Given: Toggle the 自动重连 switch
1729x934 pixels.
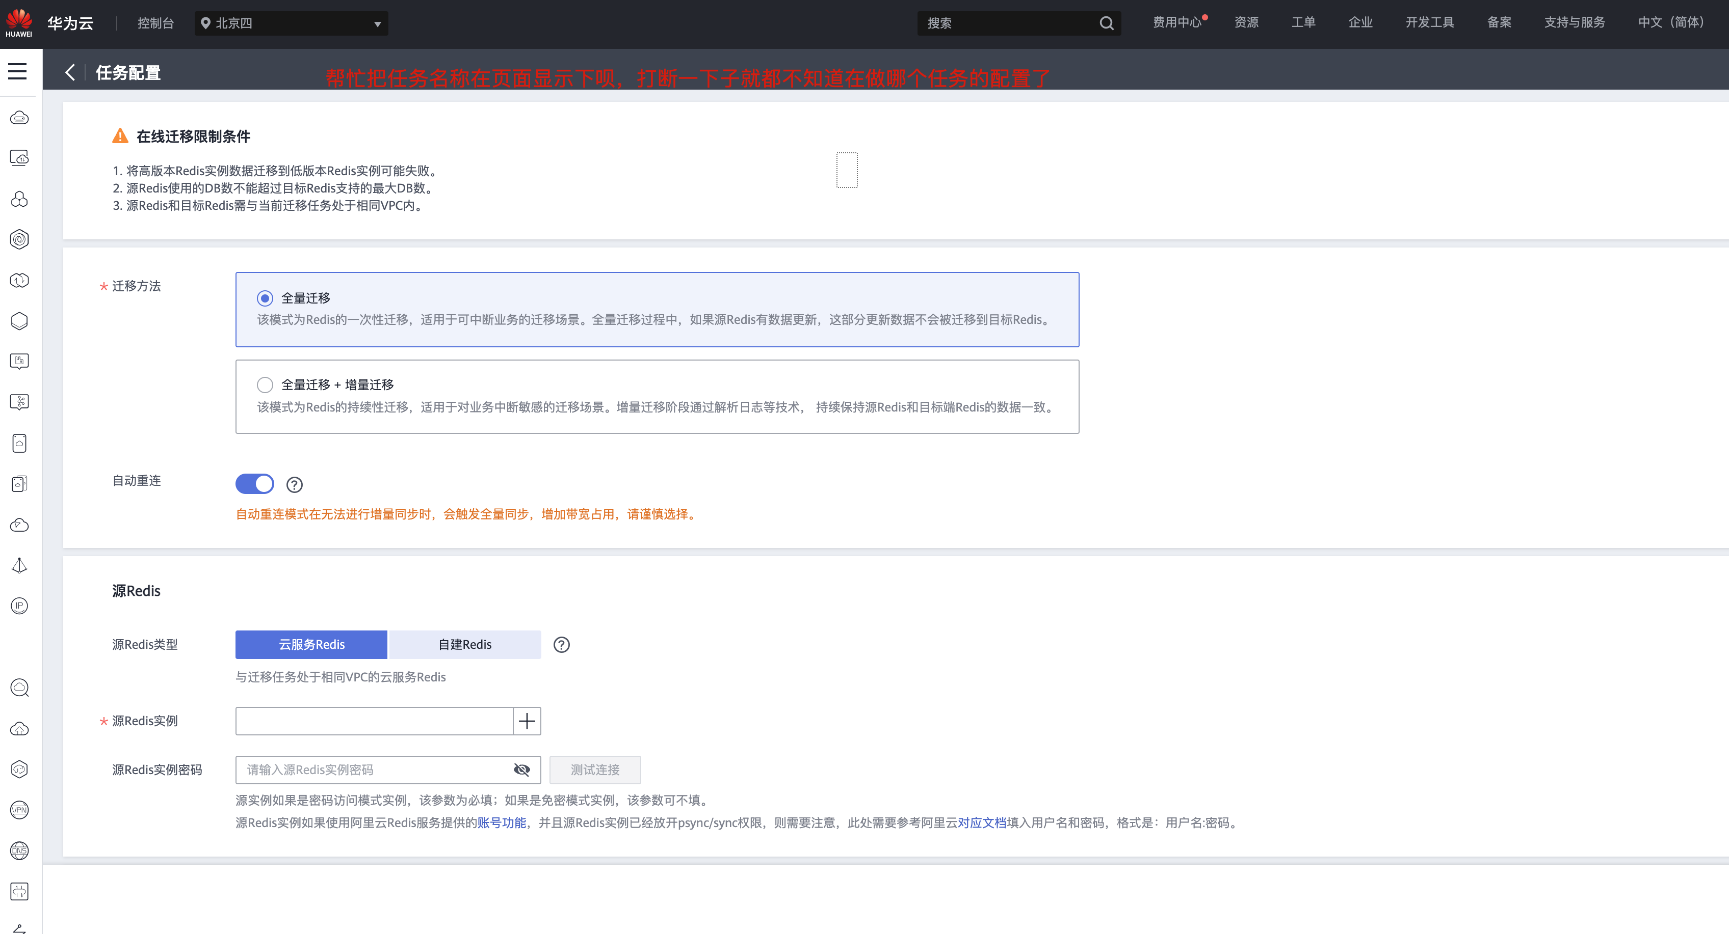Looking at the screenshot, I should (255, 484).
